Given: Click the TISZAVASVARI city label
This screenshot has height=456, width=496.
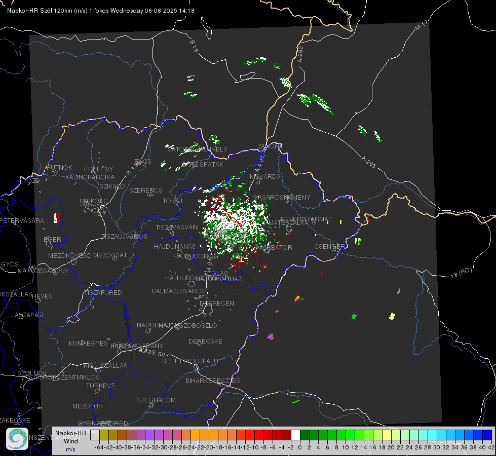Looking at the screenshot, I should [177, 227].
